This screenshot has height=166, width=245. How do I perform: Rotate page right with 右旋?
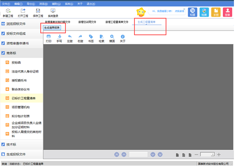pyautogui.click(x=80, y=38)
